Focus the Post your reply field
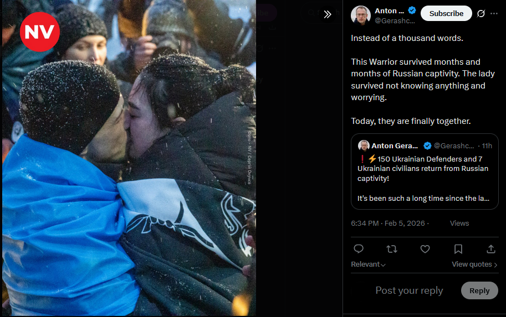This screenshot has width=506, height=317. point(409,290)
